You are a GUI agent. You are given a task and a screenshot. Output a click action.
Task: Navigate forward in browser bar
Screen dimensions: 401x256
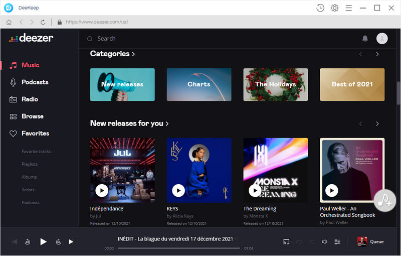(32, 22)
